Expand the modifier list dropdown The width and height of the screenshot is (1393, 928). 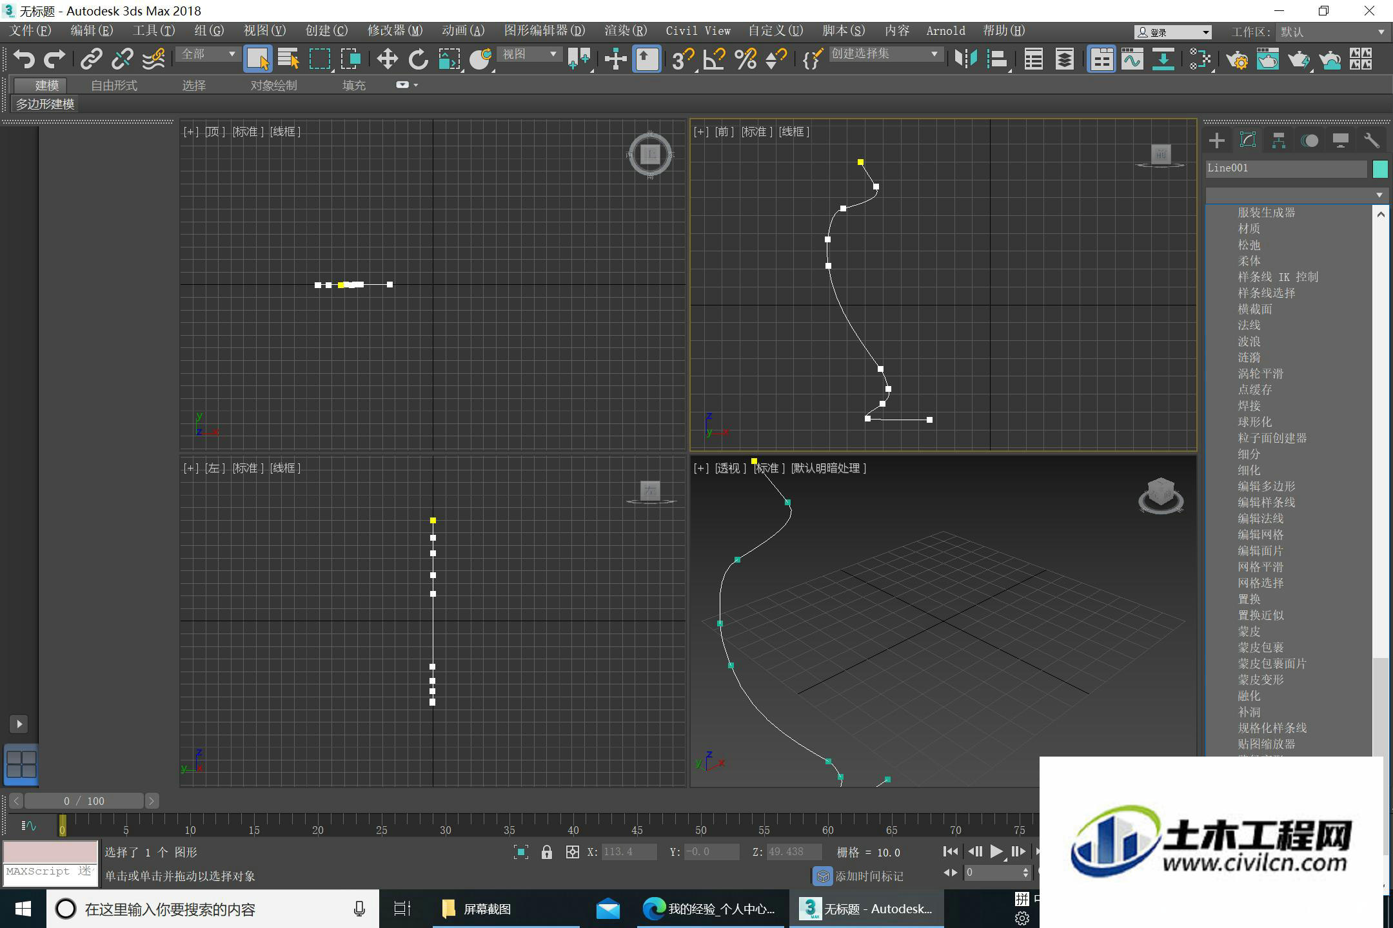point(1297,195)
